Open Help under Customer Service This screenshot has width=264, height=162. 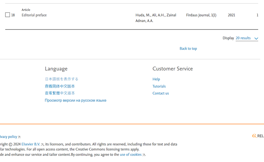[x=156, y=79]
